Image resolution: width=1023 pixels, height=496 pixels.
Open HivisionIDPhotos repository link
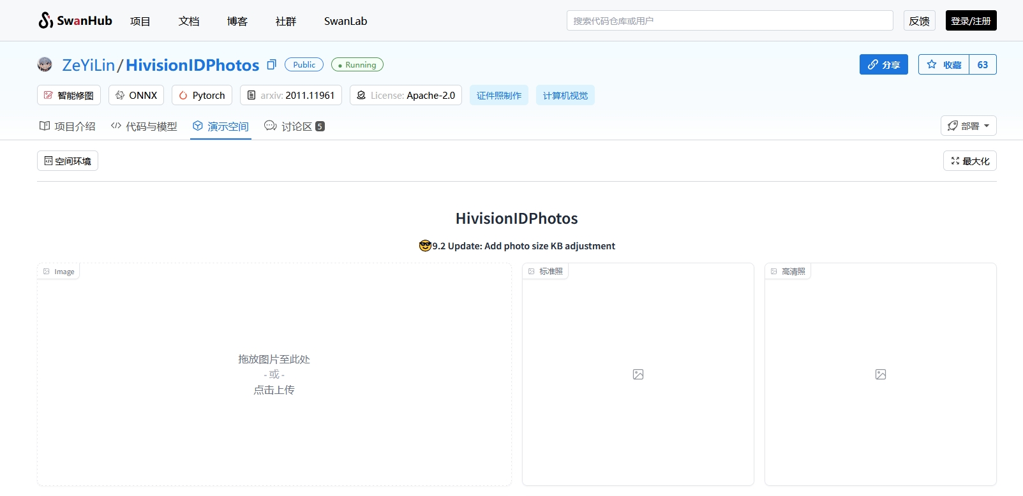pyautogui.click(x=192, y=65)
